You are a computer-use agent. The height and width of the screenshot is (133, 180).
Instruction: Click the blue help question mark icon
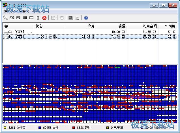[x=86, y=18]
